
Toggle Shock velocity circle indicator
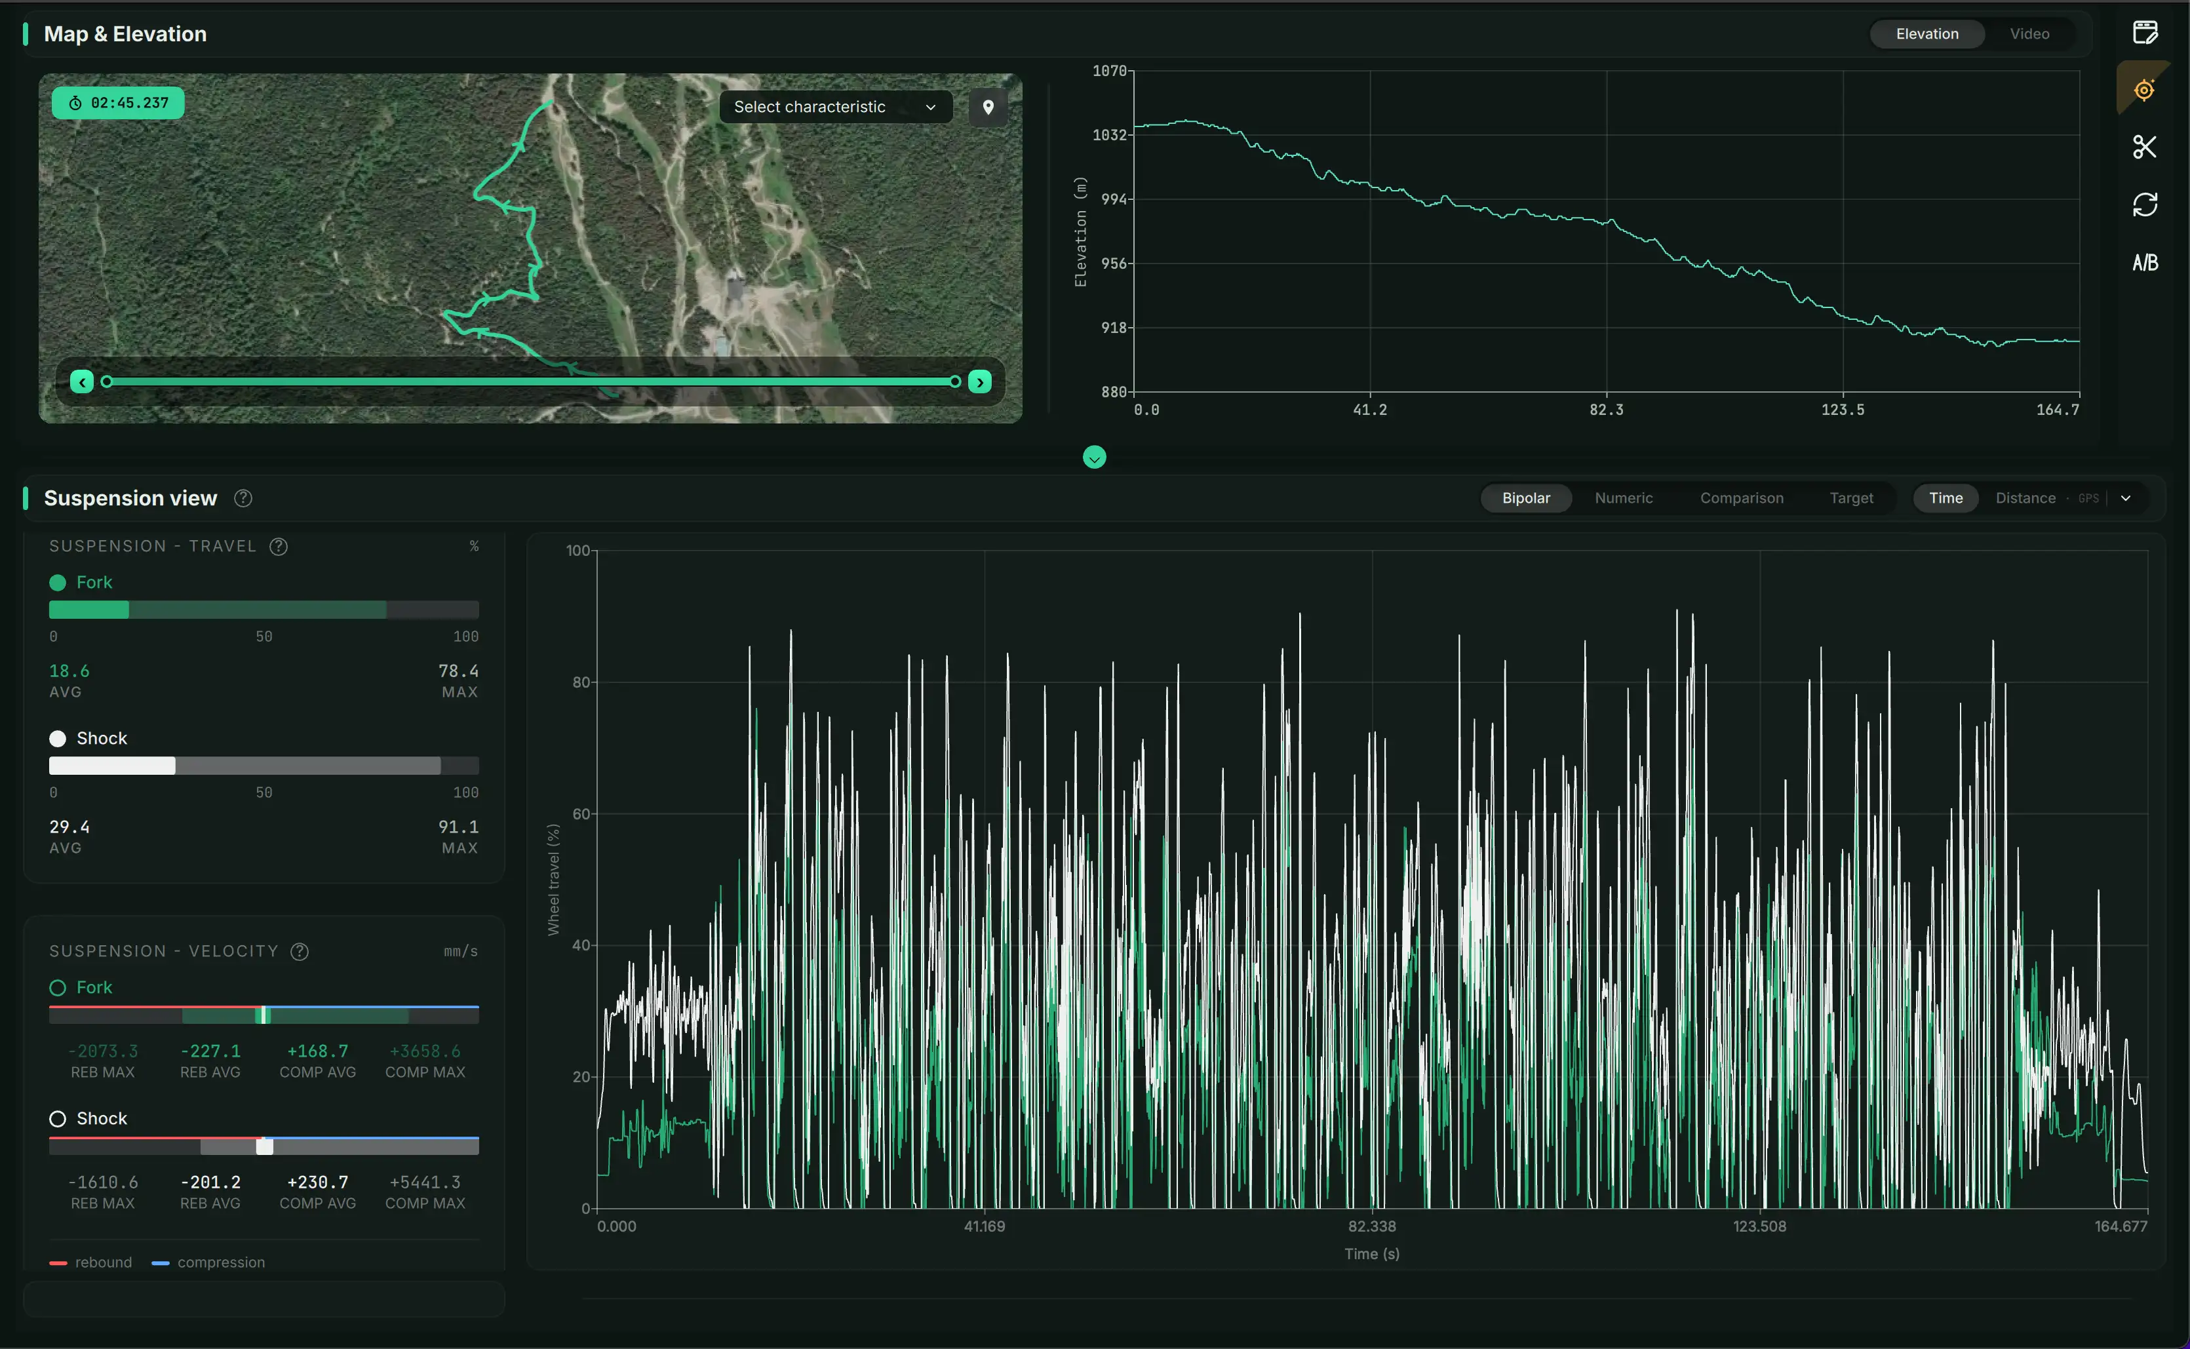pyautogui.click(x=58, y=1119)
